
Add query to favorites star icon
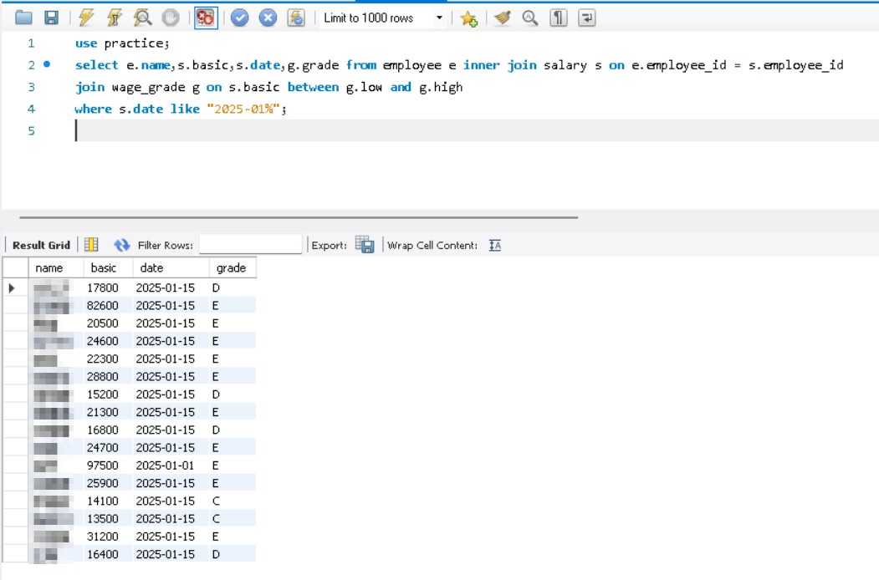pos(468,18)
